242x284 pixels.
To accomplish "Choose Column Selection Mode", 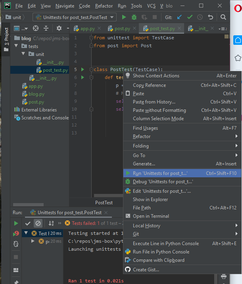I will pyautogui.click(x=182, y=119).
